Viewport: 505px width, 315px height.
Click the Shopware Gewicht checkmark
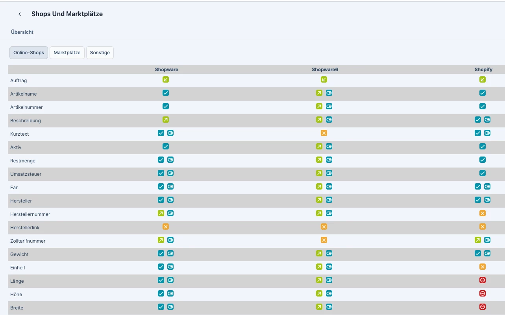(161, 254)
